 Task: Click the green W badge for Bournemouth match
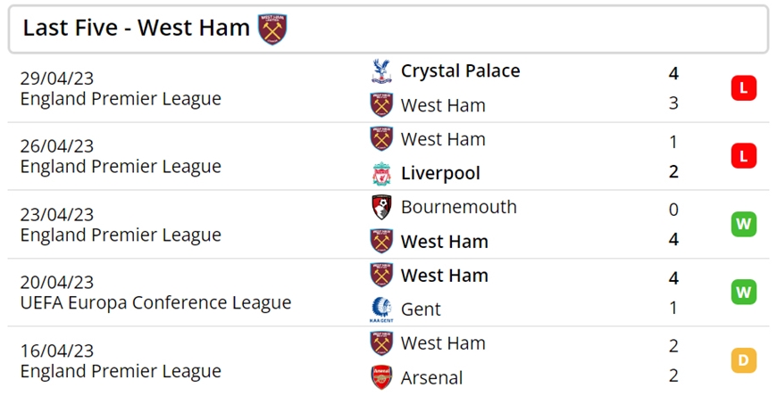[x=743, y=224]
